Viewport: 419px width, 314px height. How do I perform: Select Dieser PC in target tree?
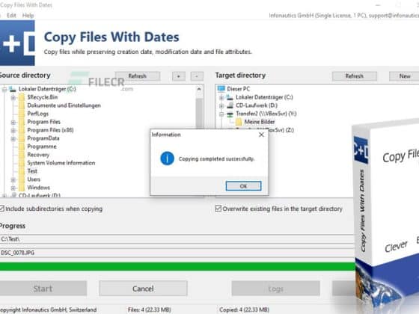pyautogui.click(x=239, y=89)
